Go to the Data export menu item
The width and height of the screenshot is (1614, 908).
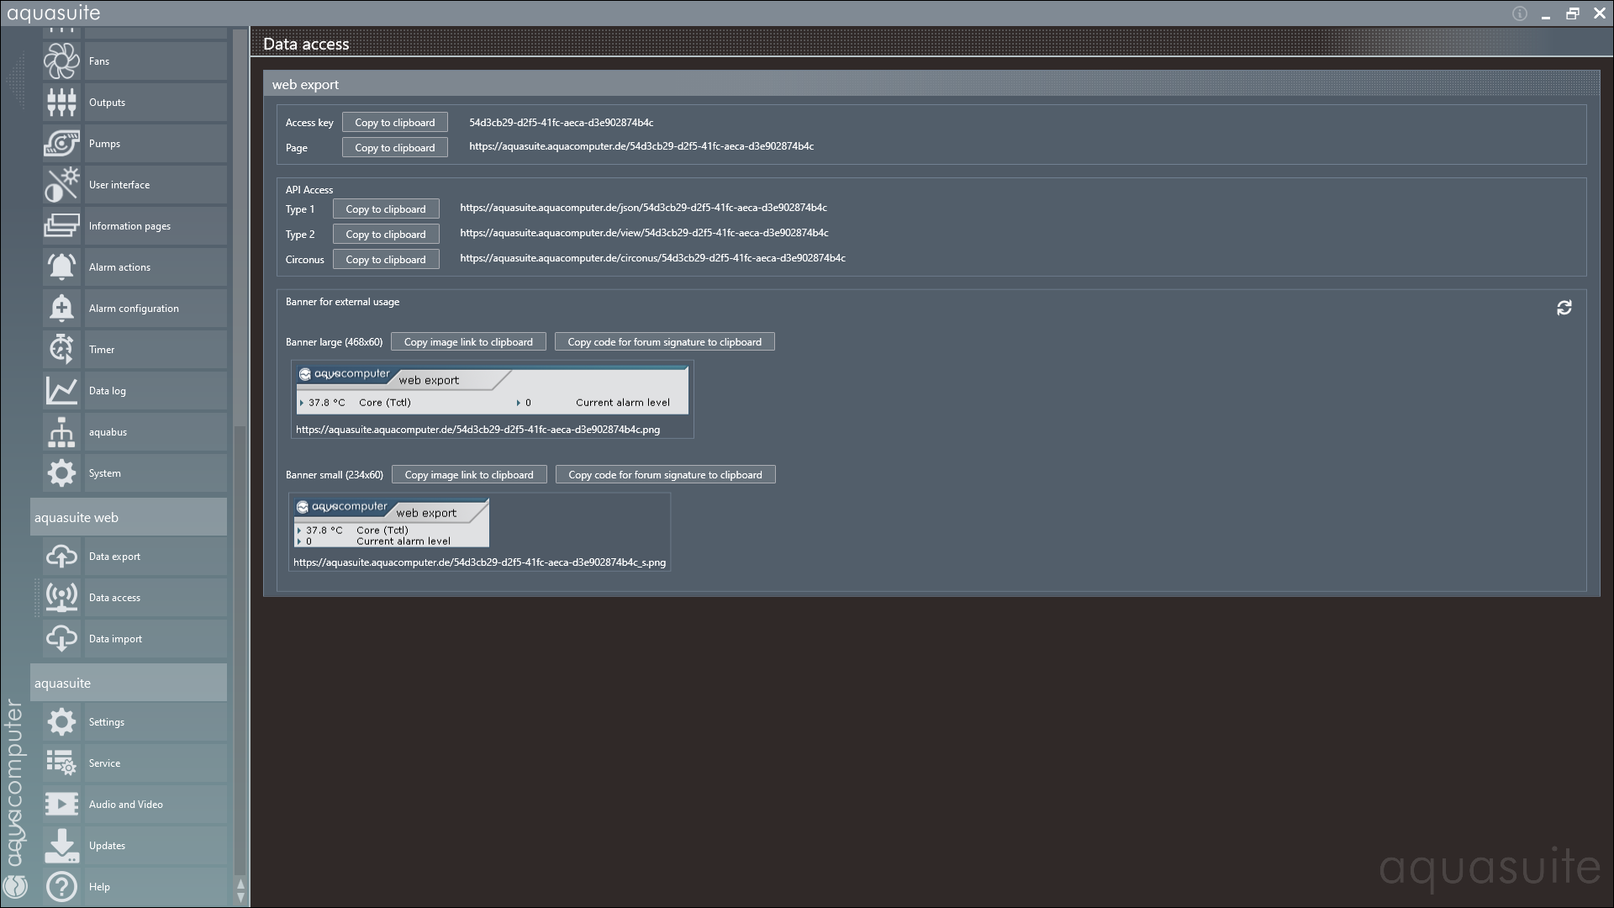156,557
